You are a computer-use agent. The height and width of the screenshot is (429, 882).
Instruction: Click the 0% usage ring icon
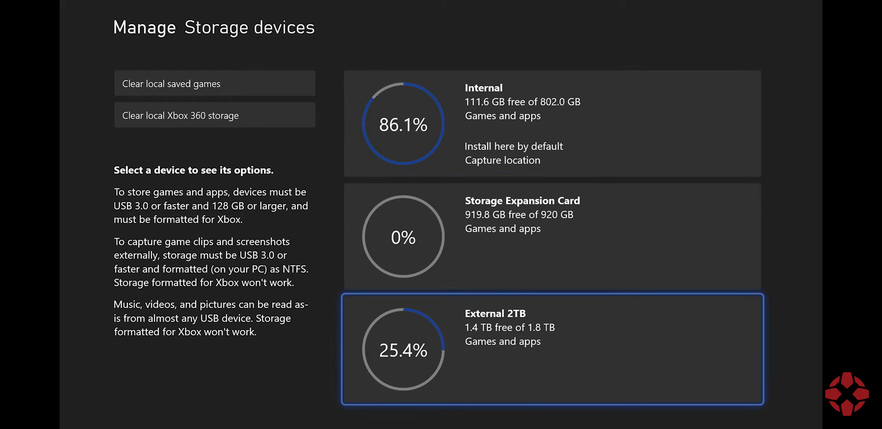pos(403,236)
